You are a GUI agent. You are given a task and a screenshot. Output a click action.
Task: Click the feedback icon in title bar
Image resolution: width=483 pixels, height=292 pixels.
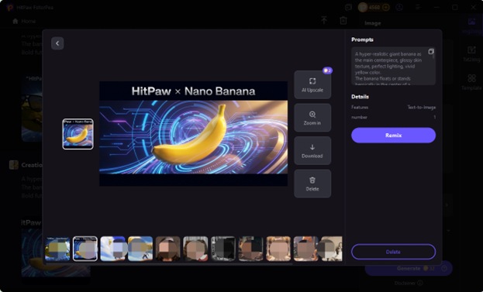coord(348,8)
